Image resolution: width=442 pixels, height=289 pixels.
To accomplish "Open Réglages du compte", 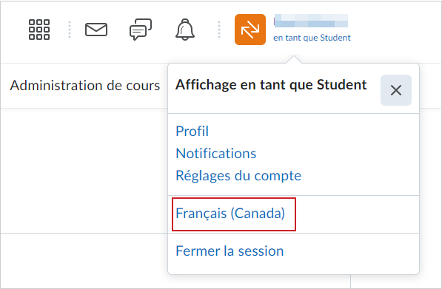I will click(238, 176).
